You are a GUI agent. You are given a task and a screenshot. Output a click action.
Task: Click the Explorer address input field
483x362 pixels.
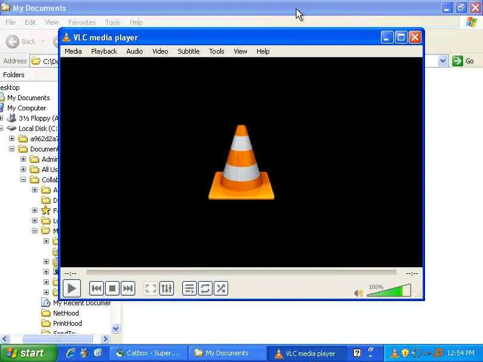[x=46, y=62]
